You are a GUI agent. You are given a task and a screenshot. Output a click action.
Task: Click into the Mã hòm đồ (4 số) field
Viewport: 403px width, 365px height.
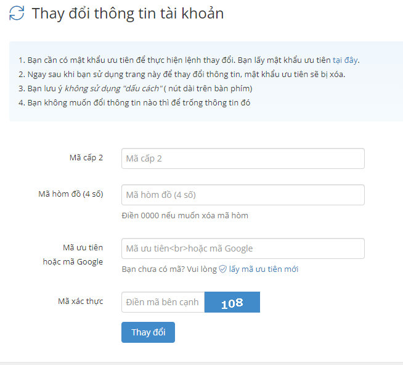[x=243, y=195]
